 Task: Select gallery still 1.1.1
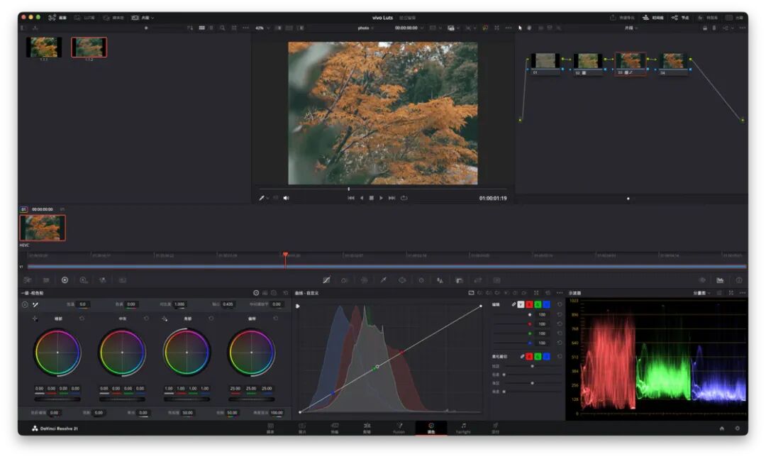[44, 48]
